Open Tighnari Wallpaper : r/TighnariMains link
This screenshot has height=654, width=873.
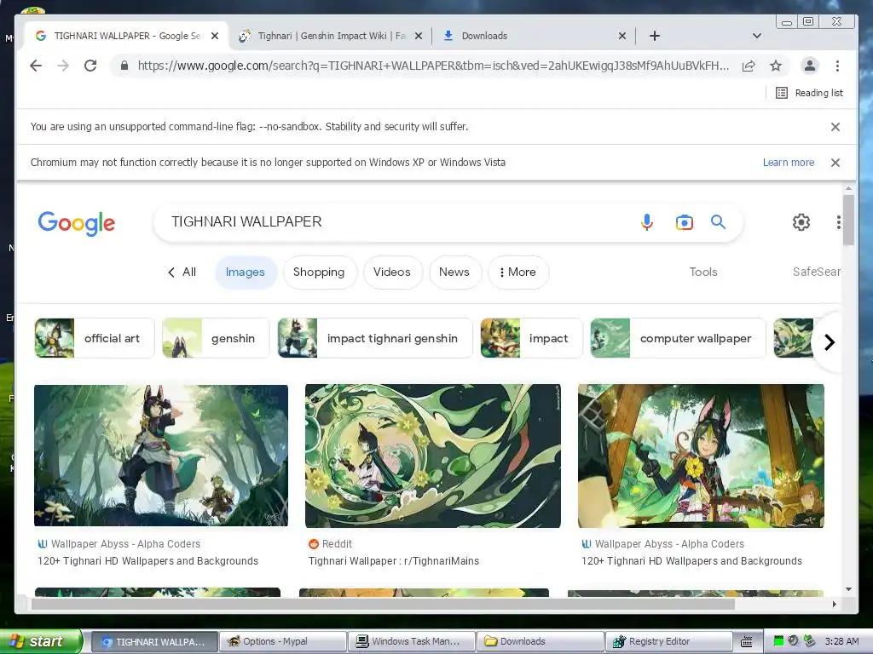click(394, 561)
